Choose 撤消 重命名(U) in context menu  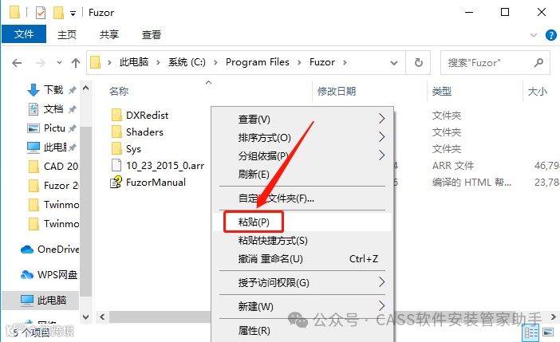(302, 258)
